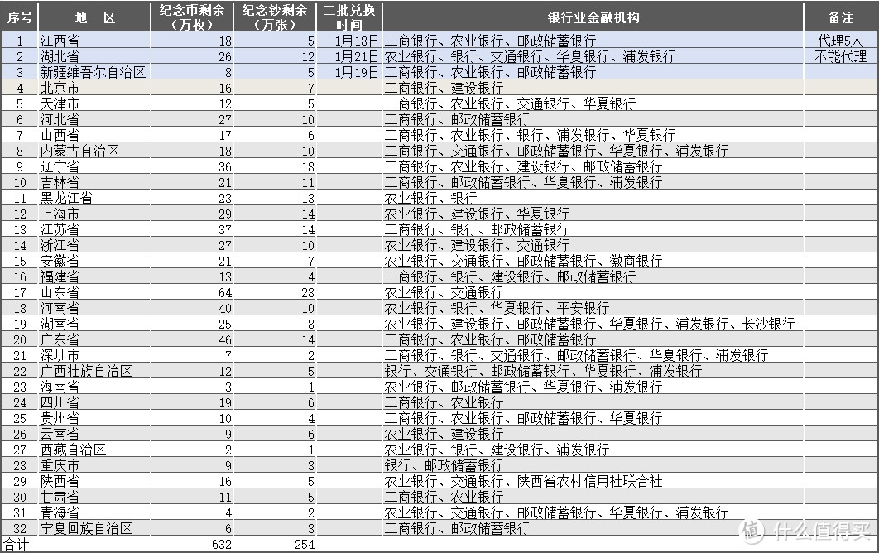Click 河南省 coin remaining value 40
This screenshot has width=879, height=553.
tap(225, 308)
